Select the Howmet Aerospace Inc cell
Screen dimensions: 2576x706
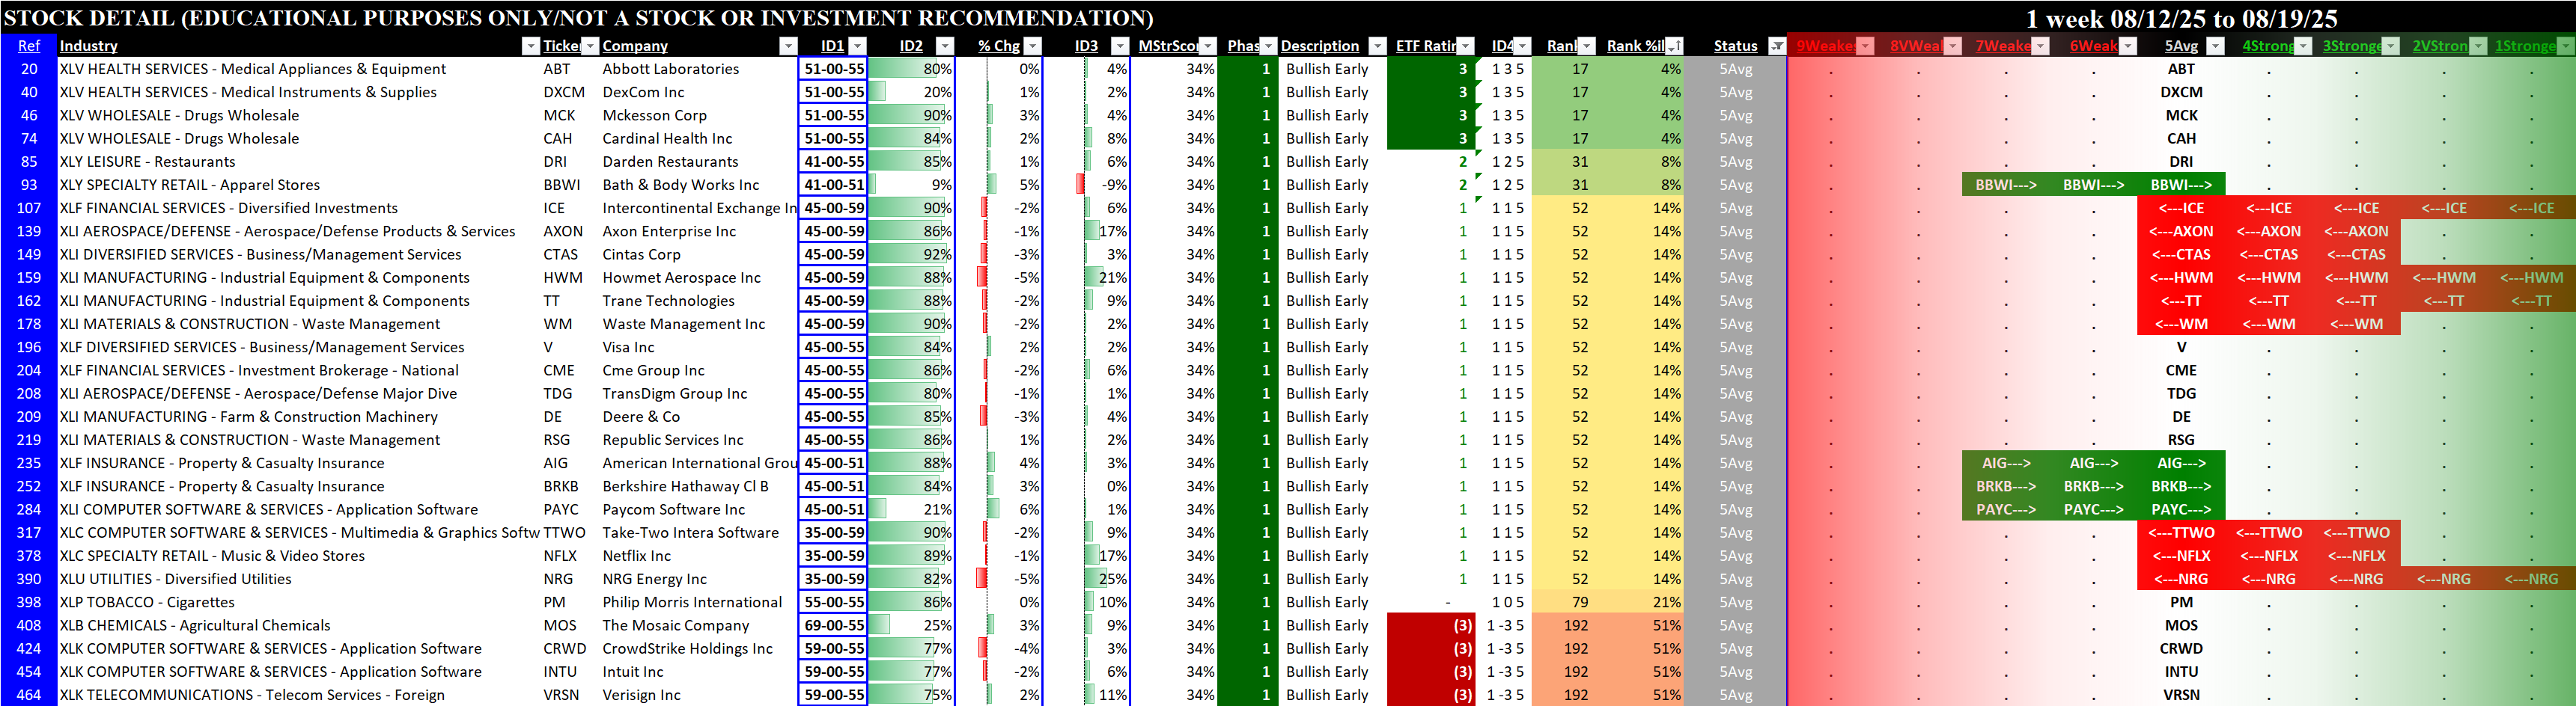[681, 277]
